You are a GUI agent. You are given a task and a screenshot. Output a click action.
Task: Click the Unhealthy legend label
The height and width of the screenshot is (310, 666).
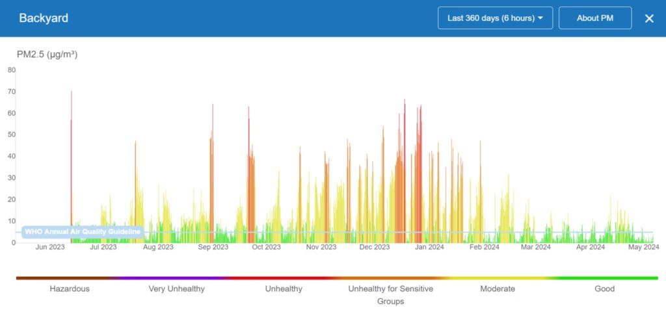click(x=284, y=289)
